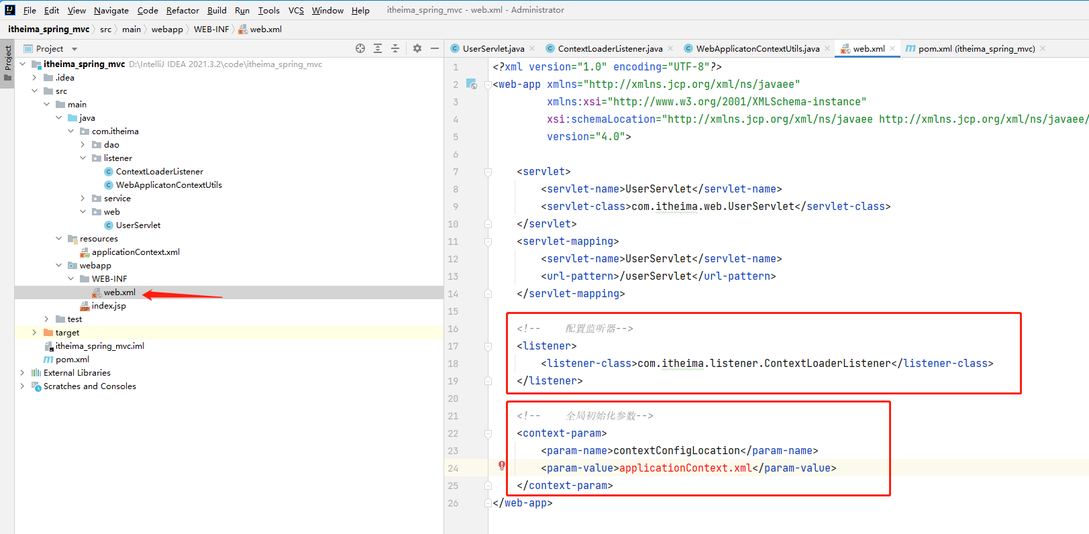
Task: Expand the test folder
Action: pos(47,319)
